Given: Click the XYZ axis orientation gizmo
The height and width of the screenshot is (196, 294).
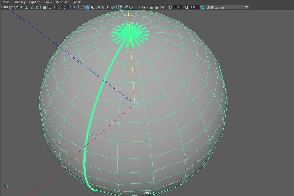Looking at the screenshot, I should [x=6, y=188].
